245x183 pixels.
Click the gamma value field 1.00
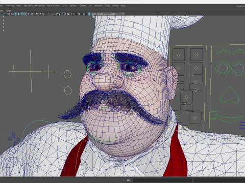(83, 14)
